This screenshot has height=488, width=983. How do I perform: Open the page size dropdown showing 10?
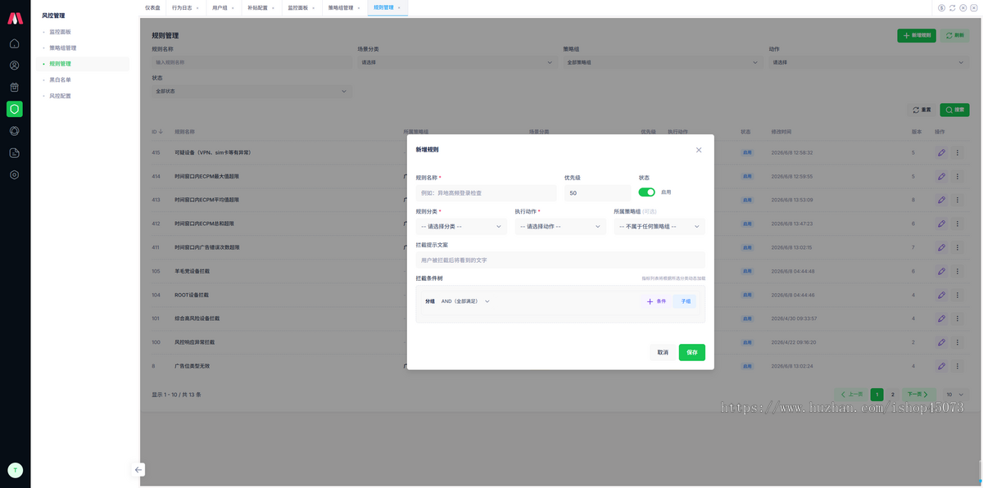pos(955,394)
